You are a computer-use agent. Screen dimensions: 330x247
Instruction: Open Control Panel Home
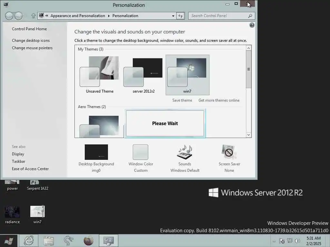(x=29, y=29)
